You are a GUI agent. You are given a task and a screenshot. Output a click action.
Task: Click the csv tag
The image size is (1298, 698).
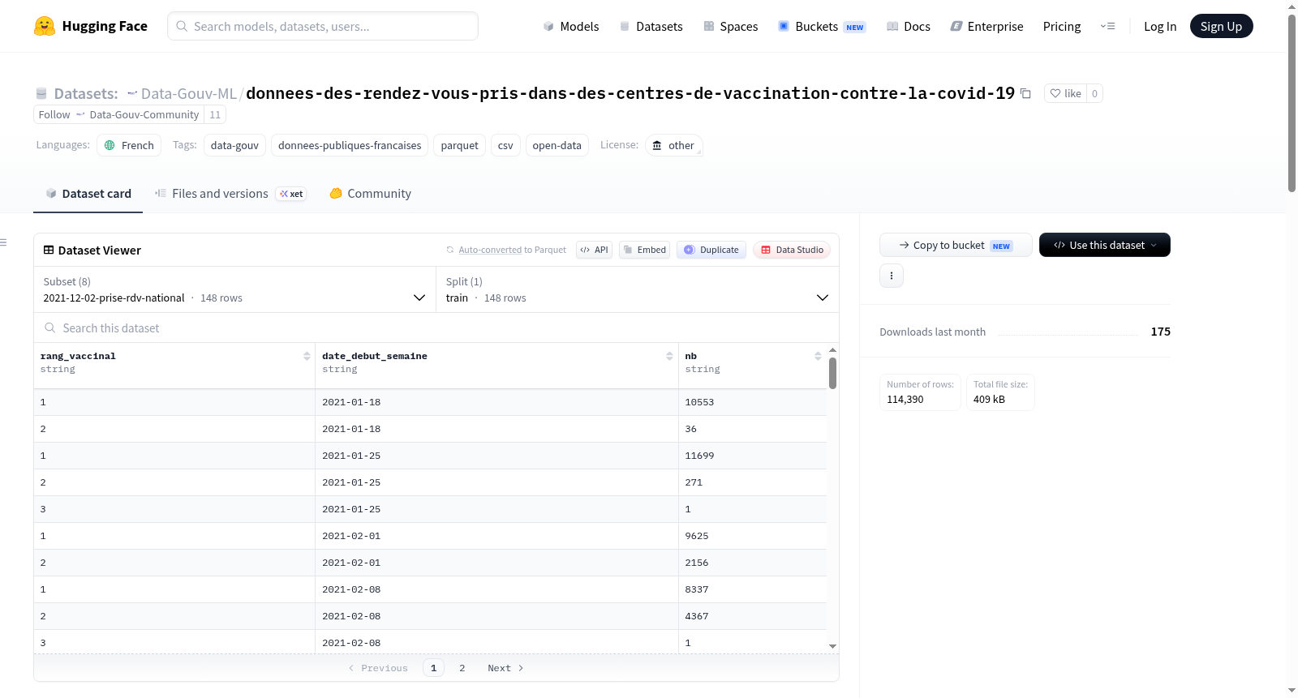505,145
